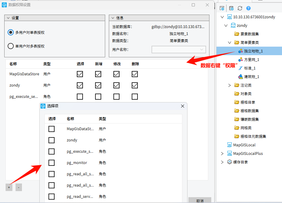282x203 pixels.
Task: Click the add database icon in toolbar
Action: [x=231, y=8]
